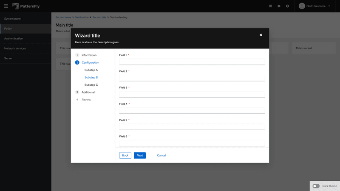This screenshot has width=340, height=191.
Task: Toggle the Dark theme switch
Action: (x=316, y=186)
